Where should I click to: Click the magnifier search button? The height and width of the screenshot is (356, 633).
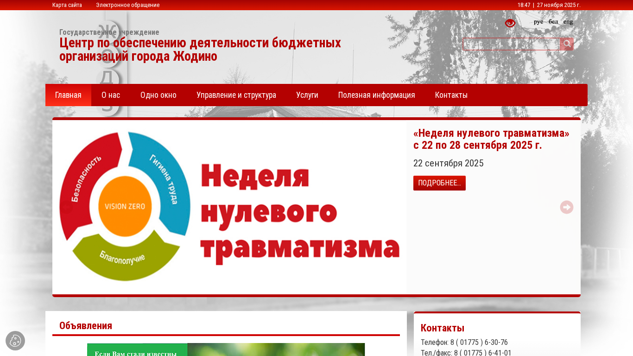coord(567,44)
